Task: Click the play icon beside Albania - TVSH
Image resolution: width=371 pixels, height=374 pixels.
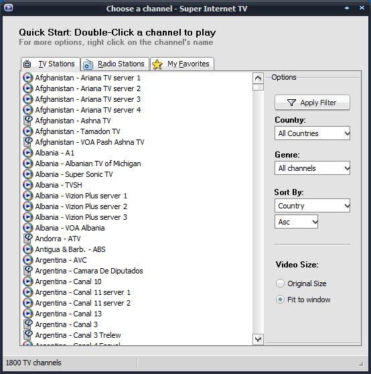Action: [28, 185]
